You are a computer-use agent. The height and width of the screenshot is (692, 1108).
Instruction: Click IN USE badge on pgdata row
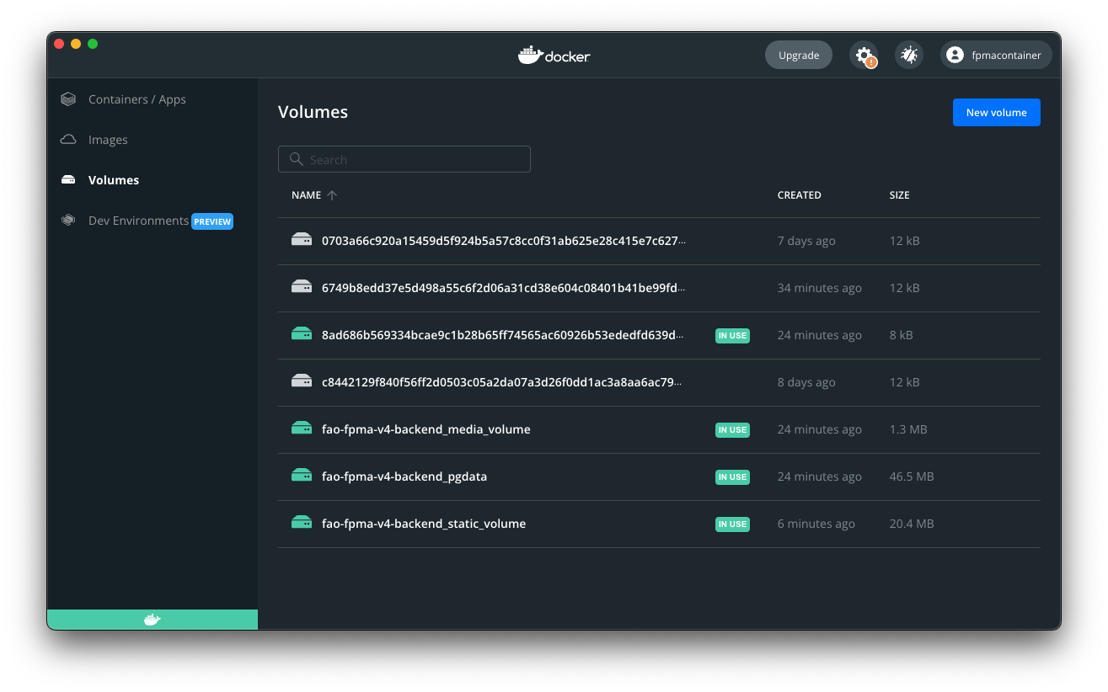[x=732, y=476]
